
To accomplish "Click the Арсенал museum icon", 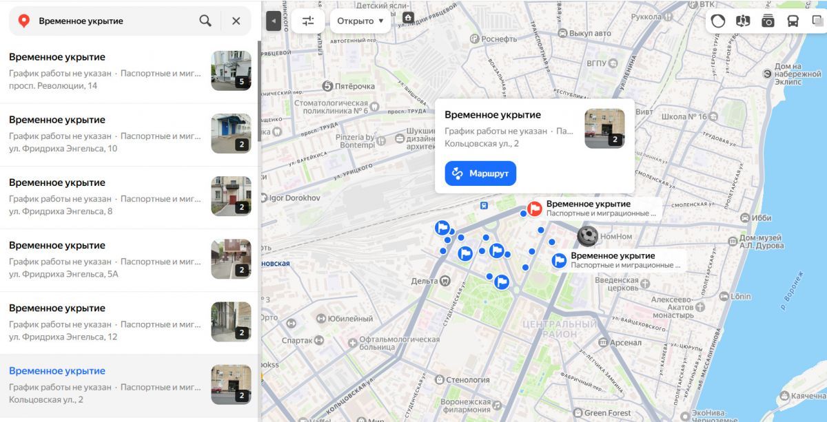I will click(x=602, y=342).
